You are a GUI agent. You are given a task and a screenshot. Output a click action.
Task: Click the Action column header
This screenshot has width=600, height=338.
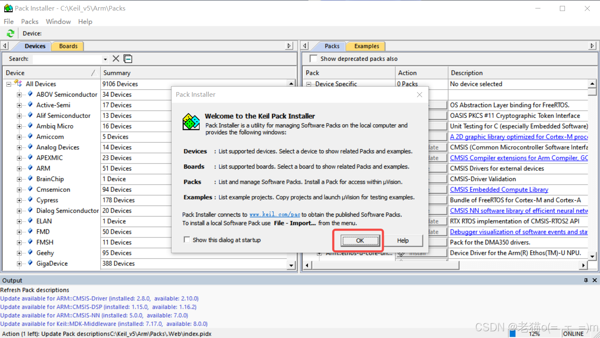tap(422, 73)
